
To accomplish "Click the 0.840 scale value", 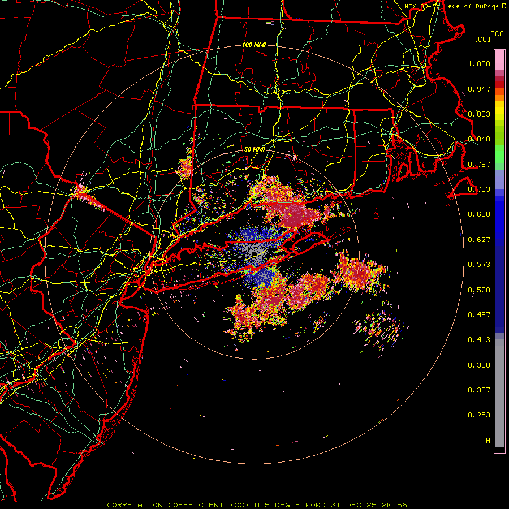I will click(479, 139).
